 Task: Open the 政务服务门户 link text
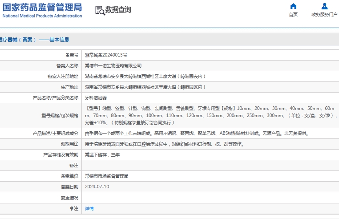pos(324,15)
